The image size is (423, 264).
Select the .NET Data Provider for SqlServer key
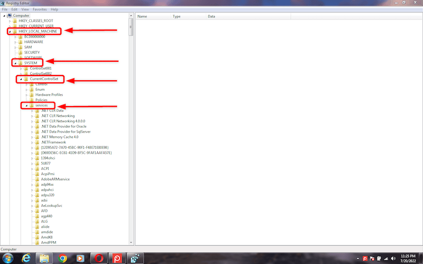(66, 131)
